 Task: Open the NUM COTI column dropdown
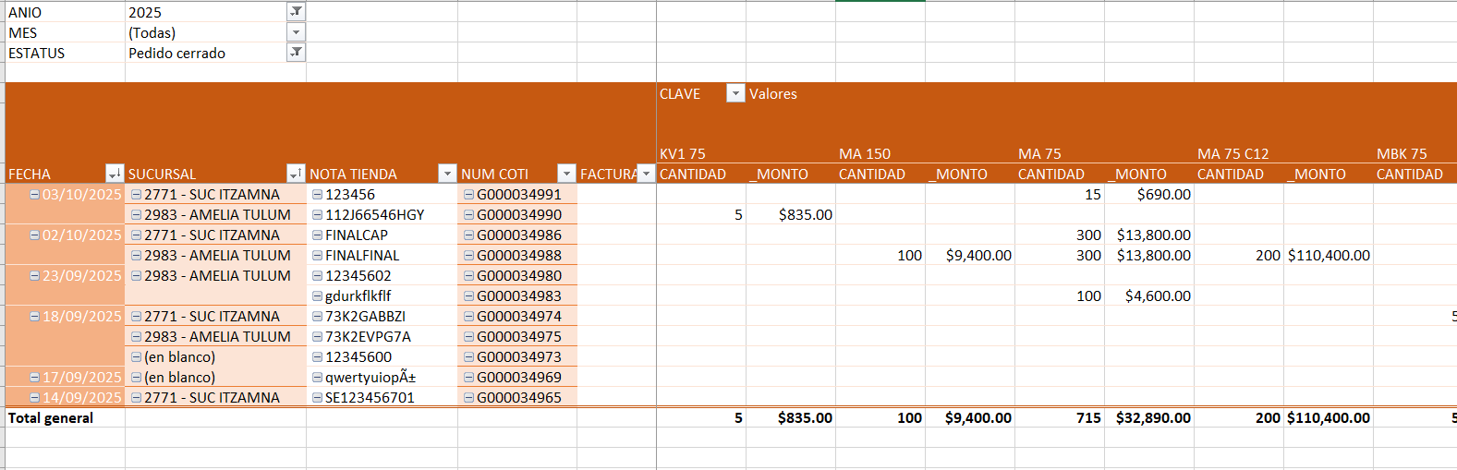tap(566, 174)
